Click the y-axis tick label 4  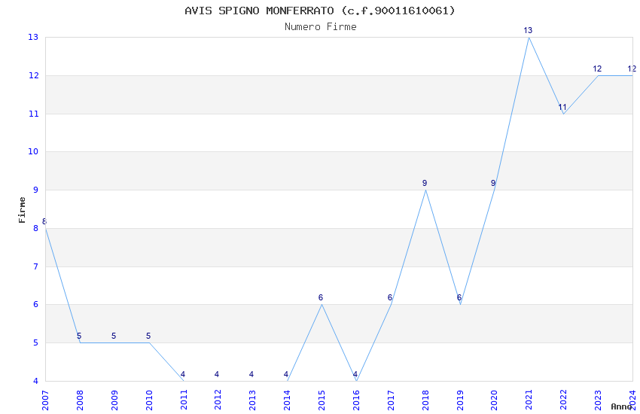click(x=36, y=382)
